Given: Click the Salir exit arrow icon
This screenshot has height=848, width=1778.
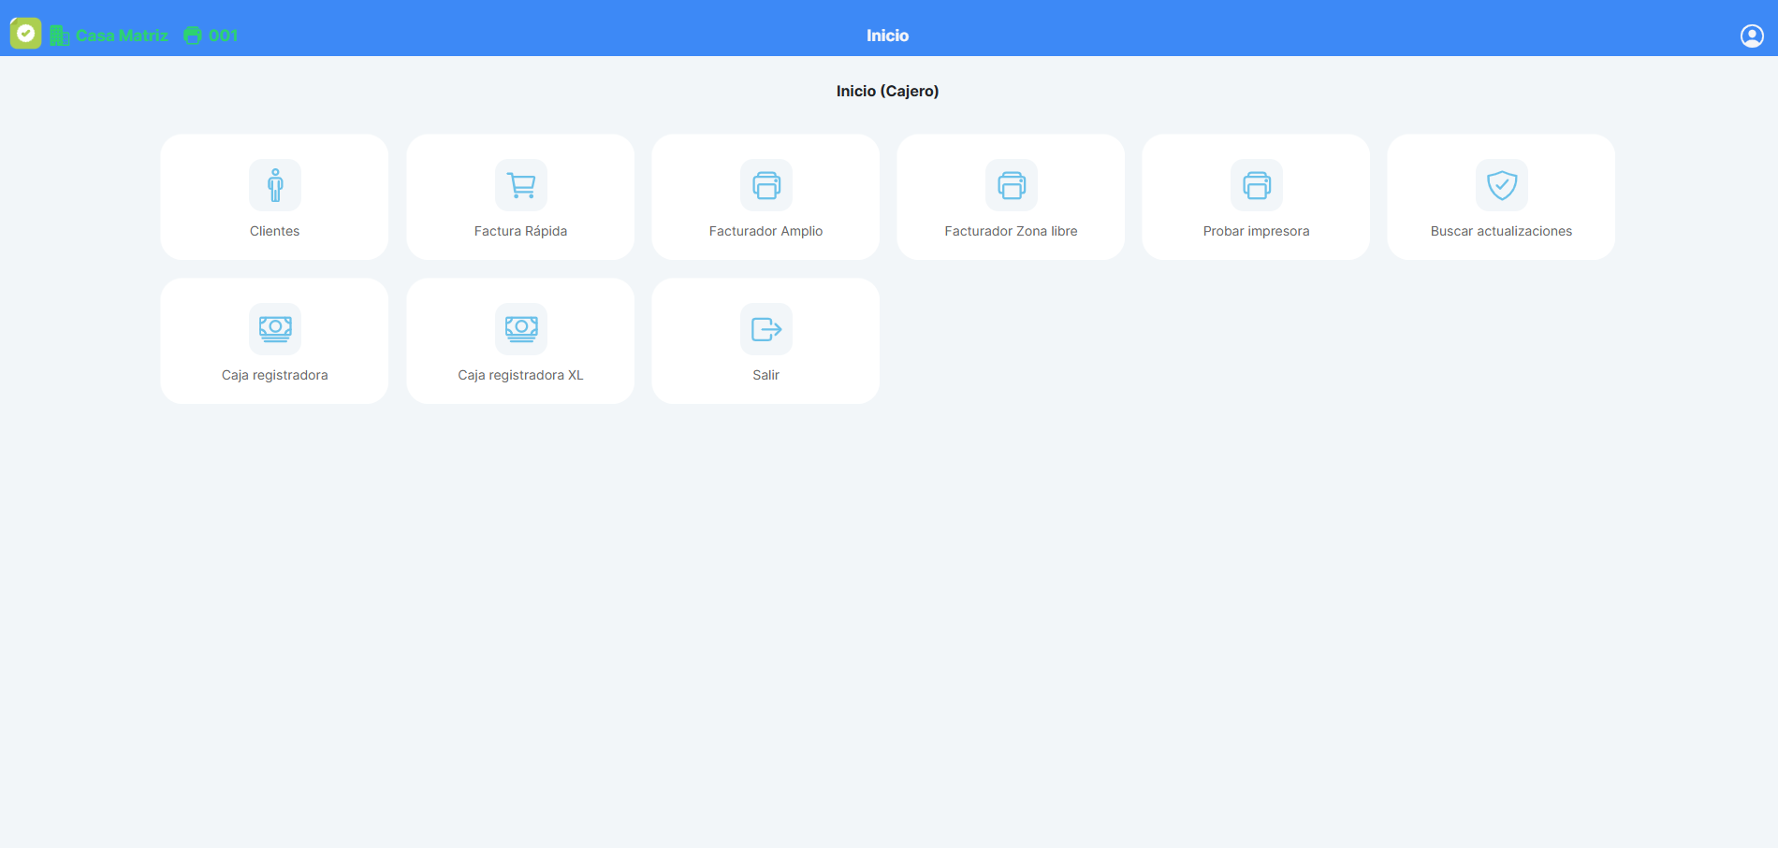Looking at the screenshot, I should (766, 329).
